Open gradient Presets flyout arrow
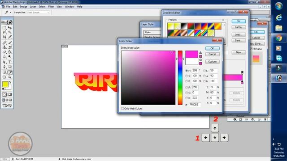This screenshot has height=161, width=287. (x=223, y=20)
